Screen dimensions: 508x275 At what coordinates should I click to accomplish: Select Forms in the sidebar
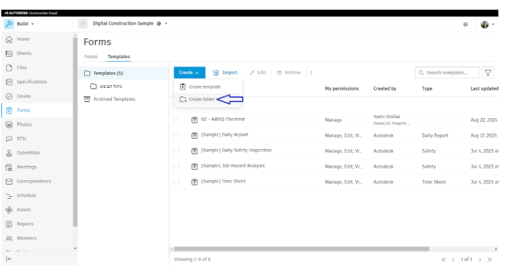click(x=23, y=110)
